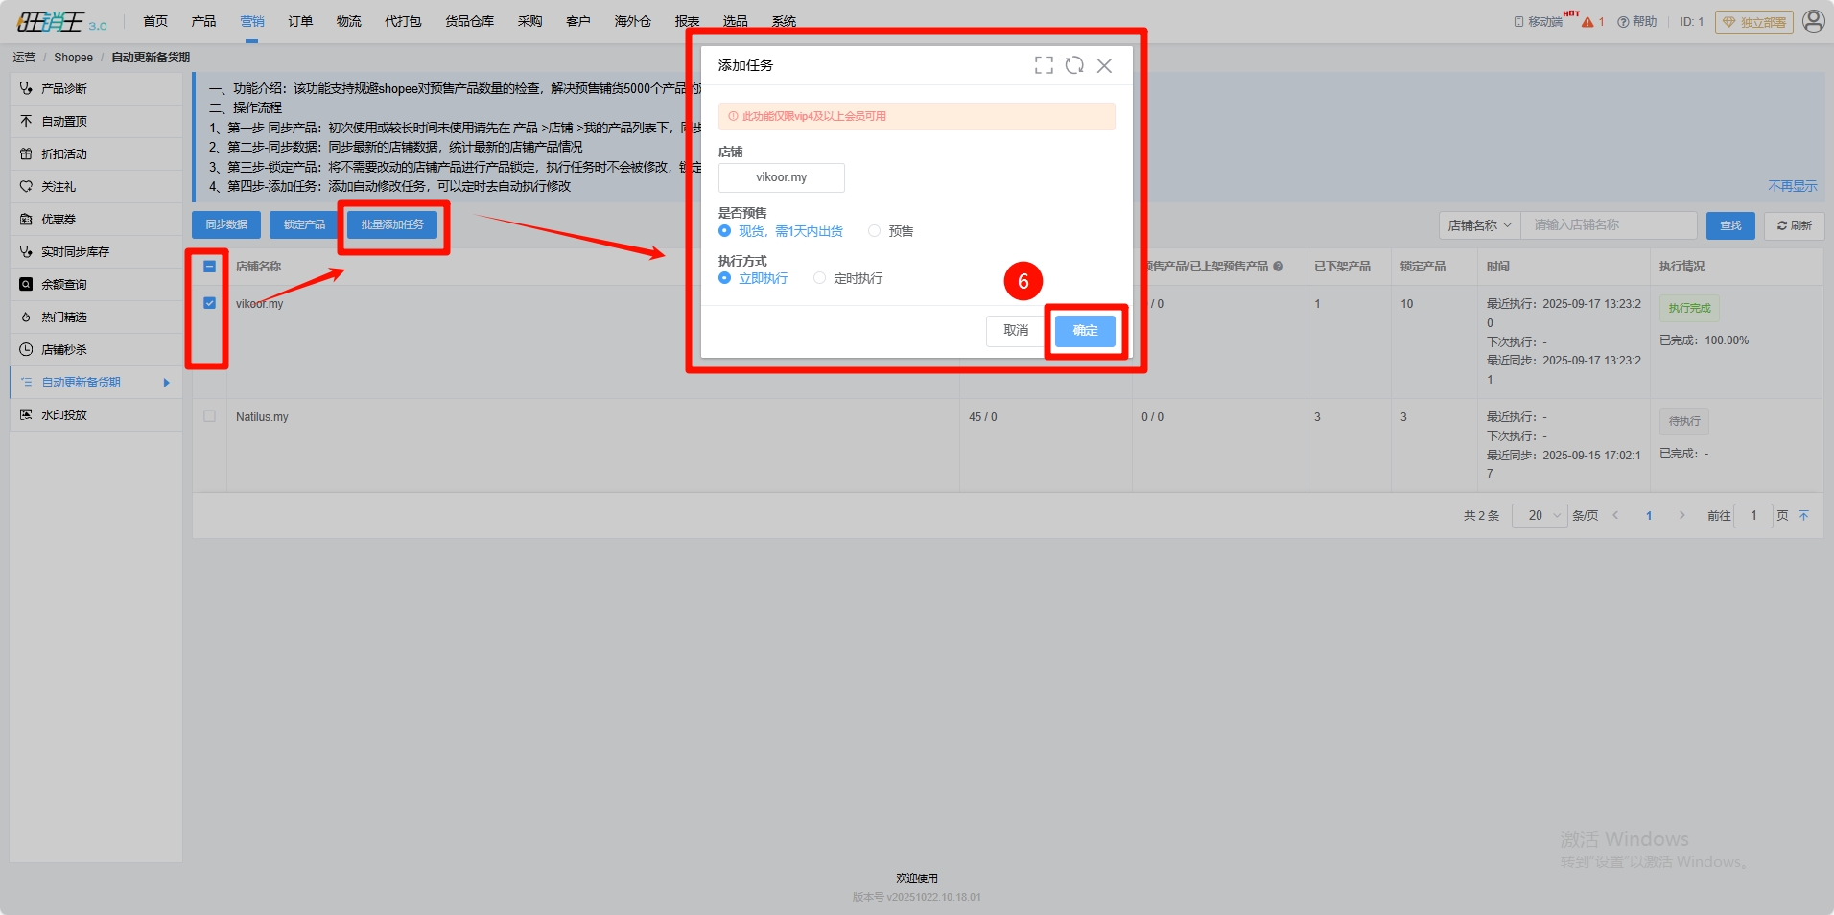Click the 水印投放 sidebar icon

point(26,414)
